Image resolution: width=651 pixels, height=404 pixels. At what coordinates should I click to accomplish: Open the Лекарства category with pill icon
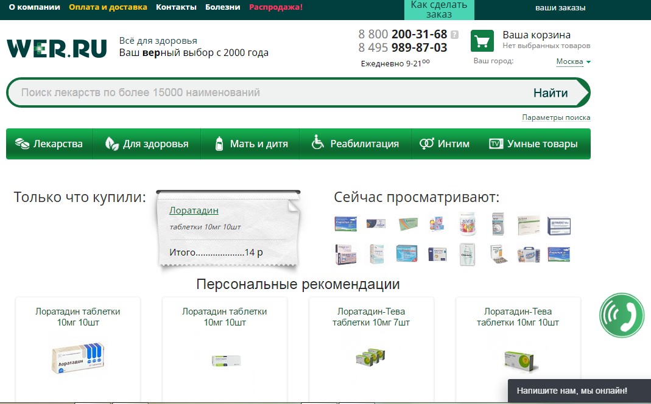(49, 144)
